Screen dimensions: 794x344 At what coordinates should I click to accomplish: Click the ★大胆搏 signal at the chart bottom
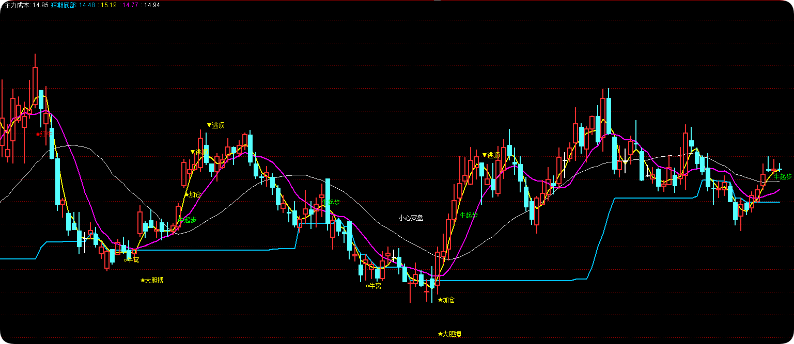click(x=449, y=334)
